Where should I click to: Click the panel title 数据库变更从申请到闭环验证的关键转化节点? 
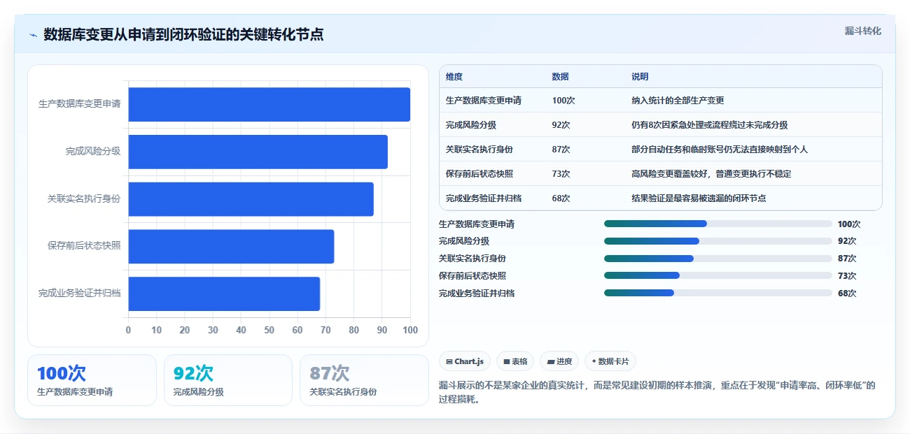tap(183, 34)
